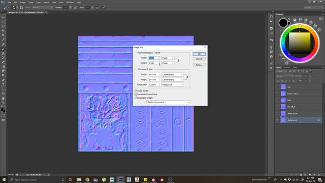
Task: Select the Rectangular Marquee tool
Action: click(x=3, y=21)
